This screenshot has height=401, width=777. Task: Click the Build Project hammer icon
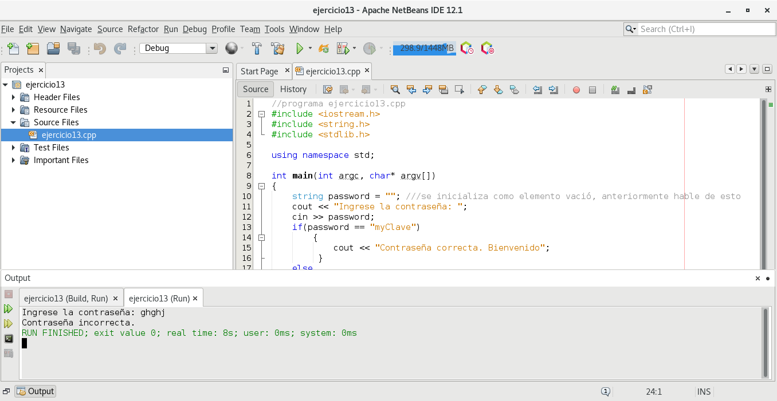tap(257, 49)
